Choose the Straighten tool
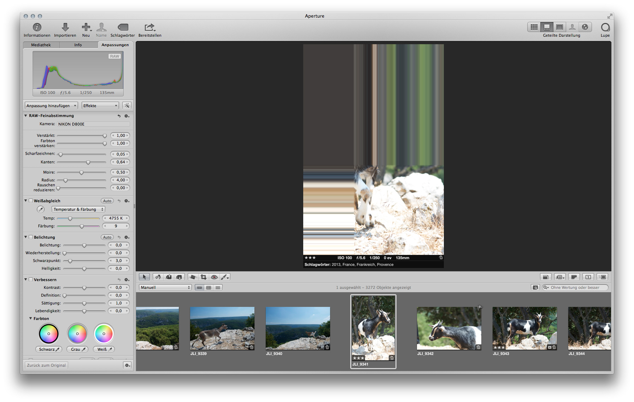 click(193, 277)
